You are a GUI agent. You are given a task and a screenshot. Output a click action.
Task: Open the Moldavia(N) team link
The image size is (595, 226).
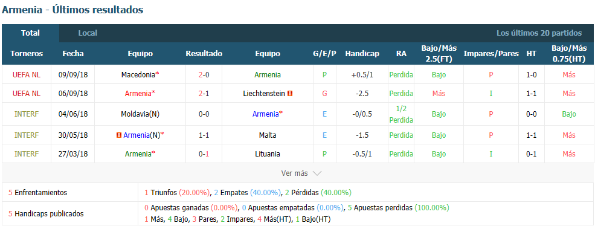(x=140, y=114)
